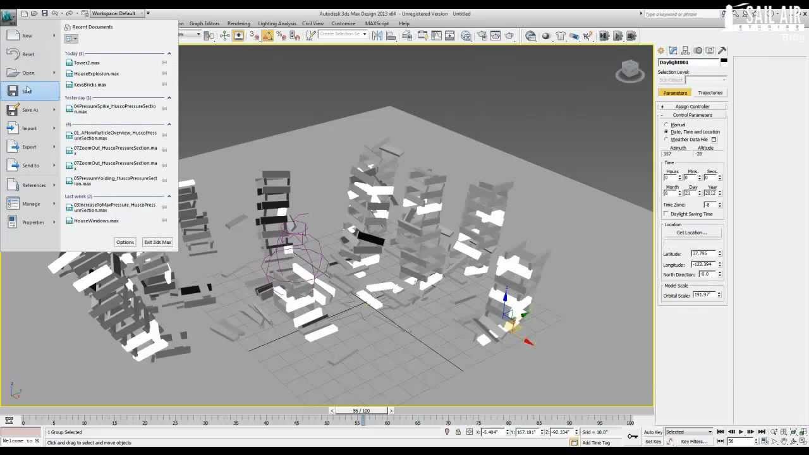Open the Lighting Analysis menu

277,23
